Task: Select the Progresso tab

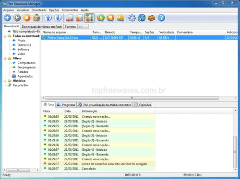Action: 66,105
